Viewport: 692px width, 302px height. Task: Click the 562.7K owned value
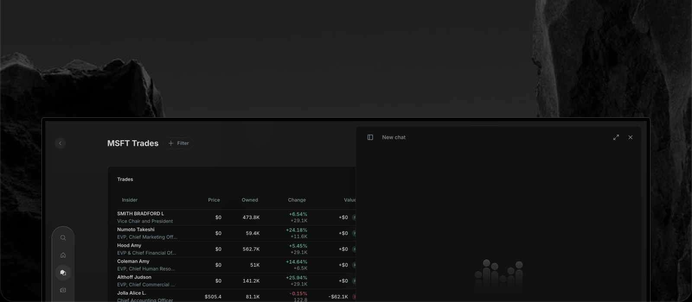click(251, 249)
